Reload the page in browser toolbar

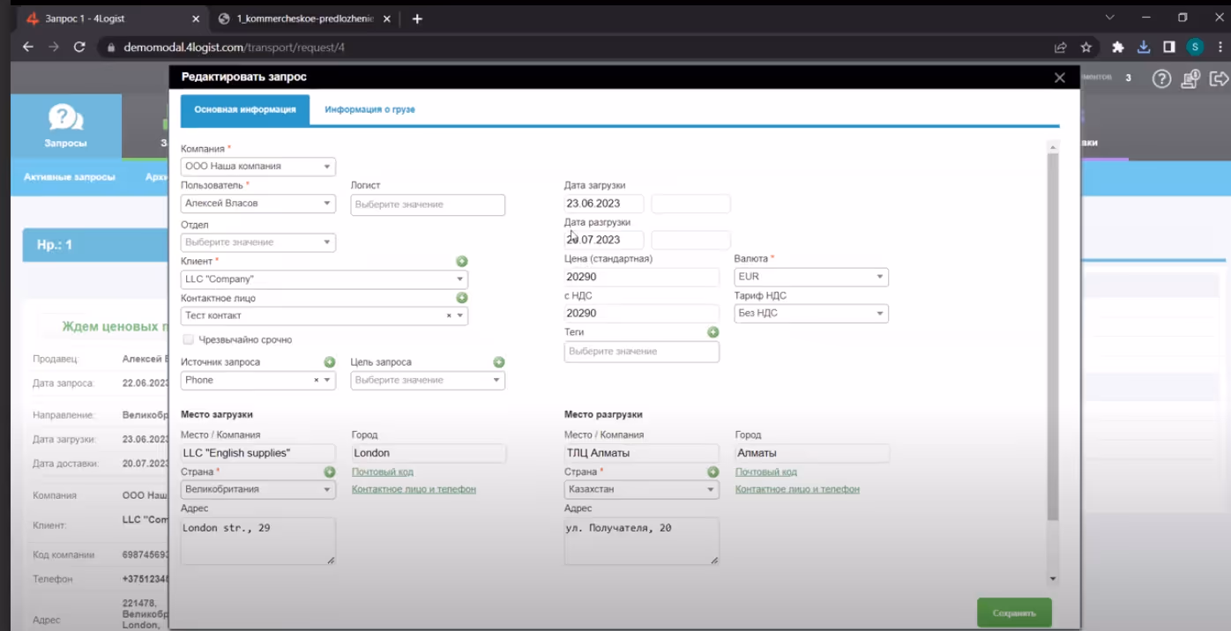coord(79,47)
